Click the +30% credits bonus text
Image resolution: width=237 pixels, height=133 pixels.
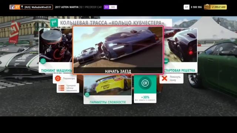pos(145,97)
